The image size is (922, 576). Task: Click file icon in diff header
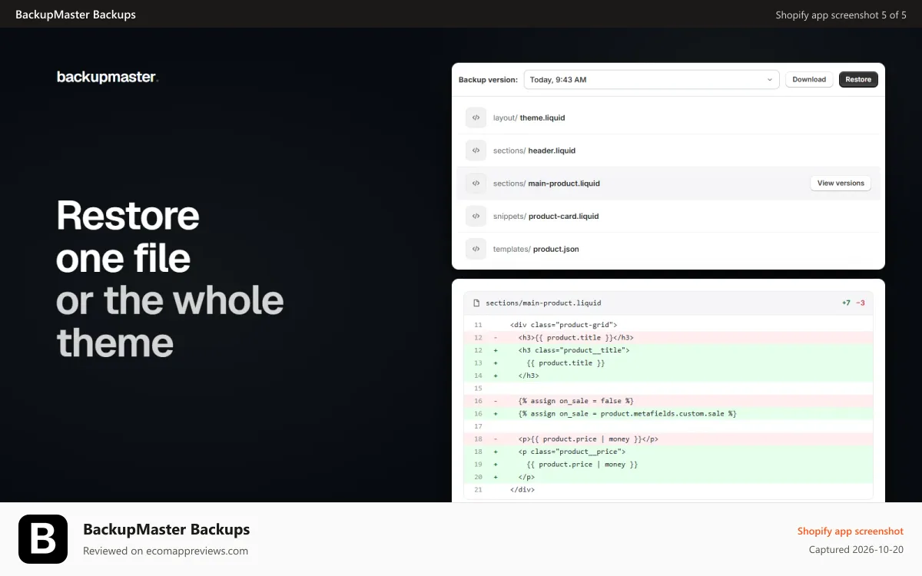(x=476, y=303)
